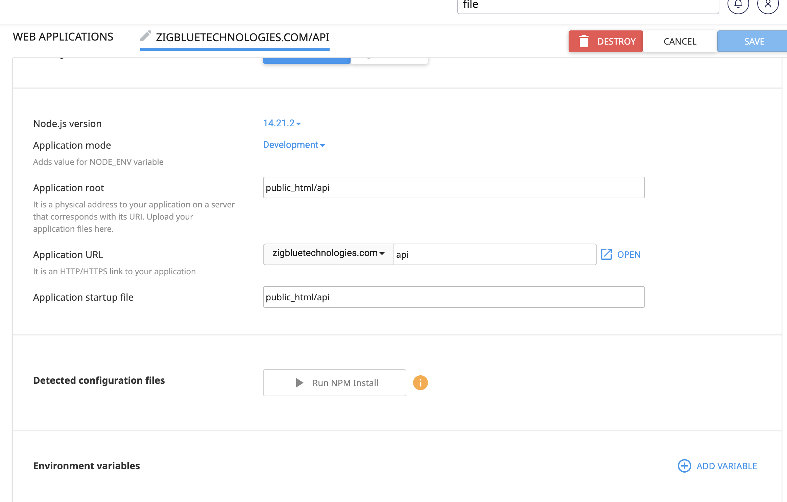
Task: Click the api URL path input
Action: coord(495,254)
